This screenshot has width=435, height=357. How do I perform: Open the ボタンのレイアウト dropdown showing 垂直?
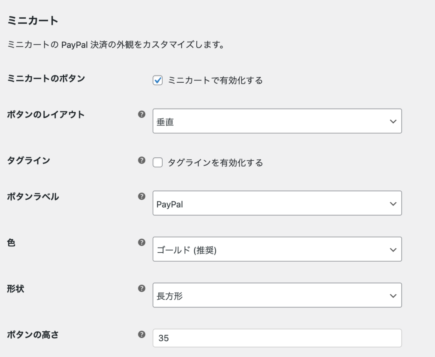click(x=277, y=121)
